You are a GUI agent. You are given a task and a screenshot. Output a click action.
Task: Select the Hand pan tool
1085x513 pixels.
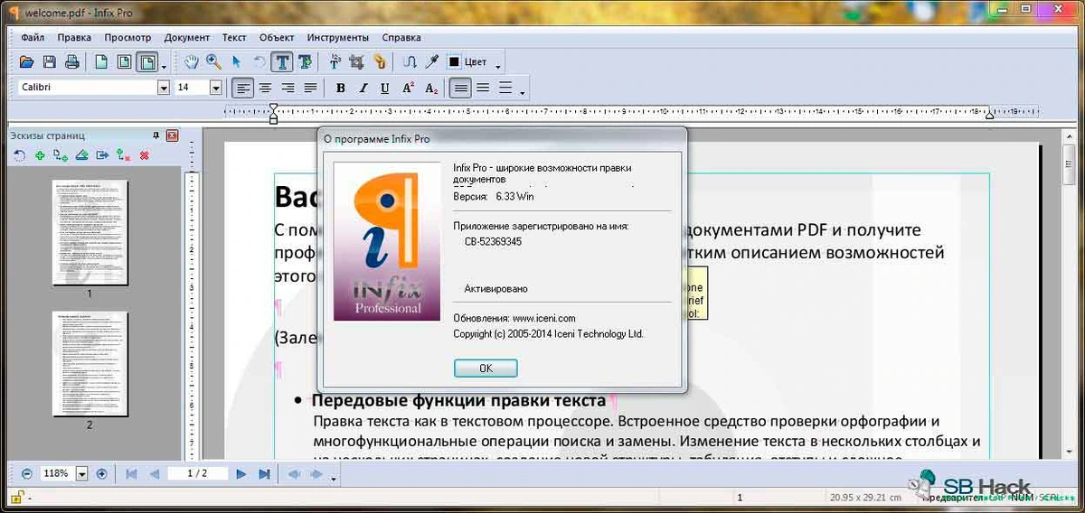tap(192, 62)
